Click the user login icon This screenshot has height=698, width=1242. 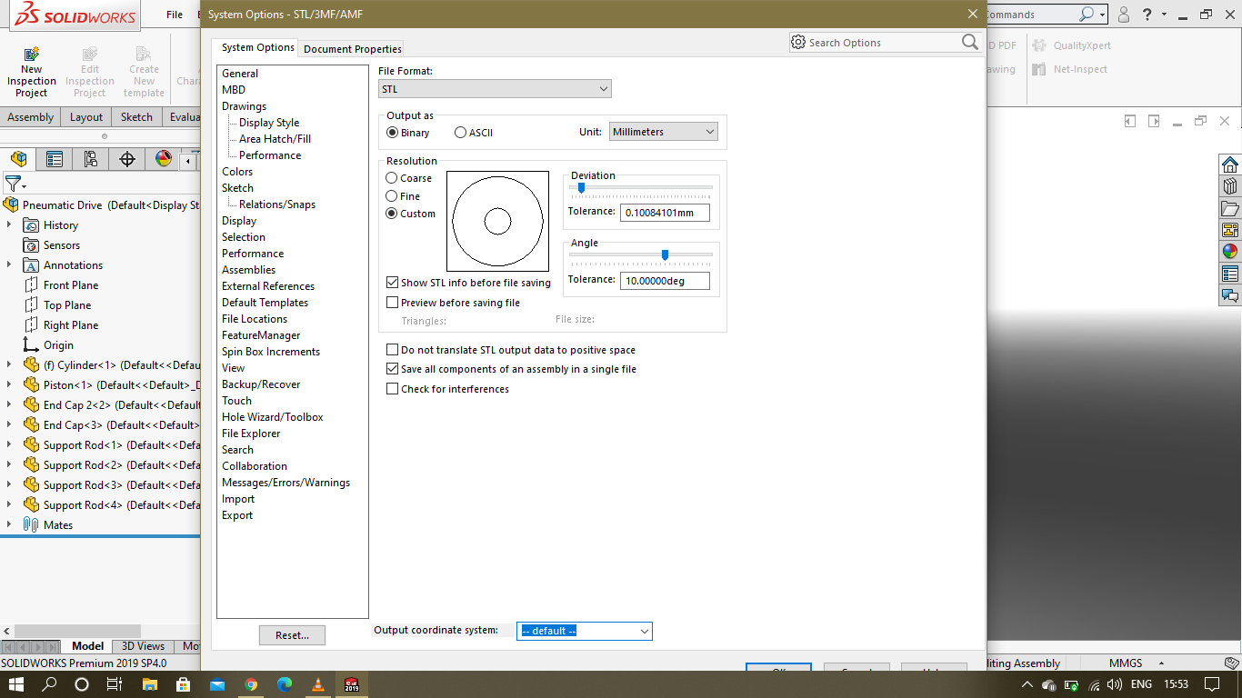pos(1124,15)
